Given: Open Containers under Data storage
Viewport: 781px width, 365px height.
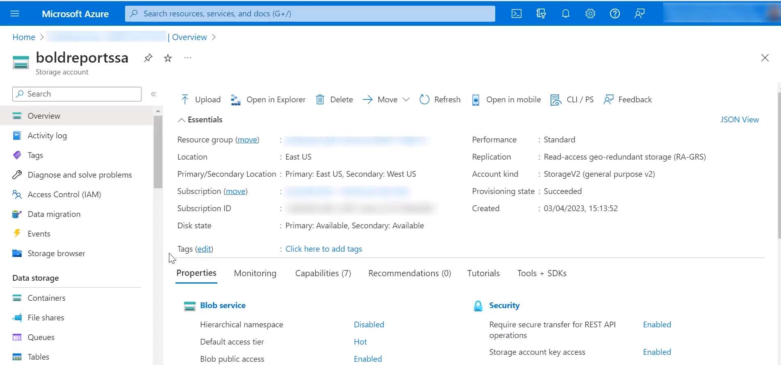Looking at the screenshot, I should tap(46, 298).
